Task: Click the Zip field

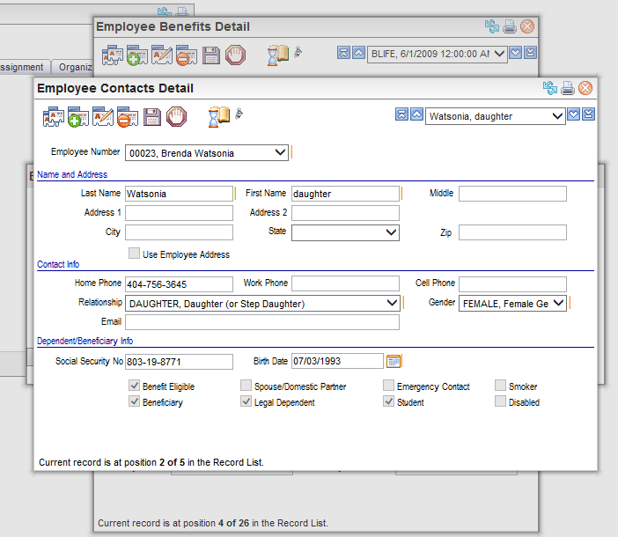Action: 512,232
